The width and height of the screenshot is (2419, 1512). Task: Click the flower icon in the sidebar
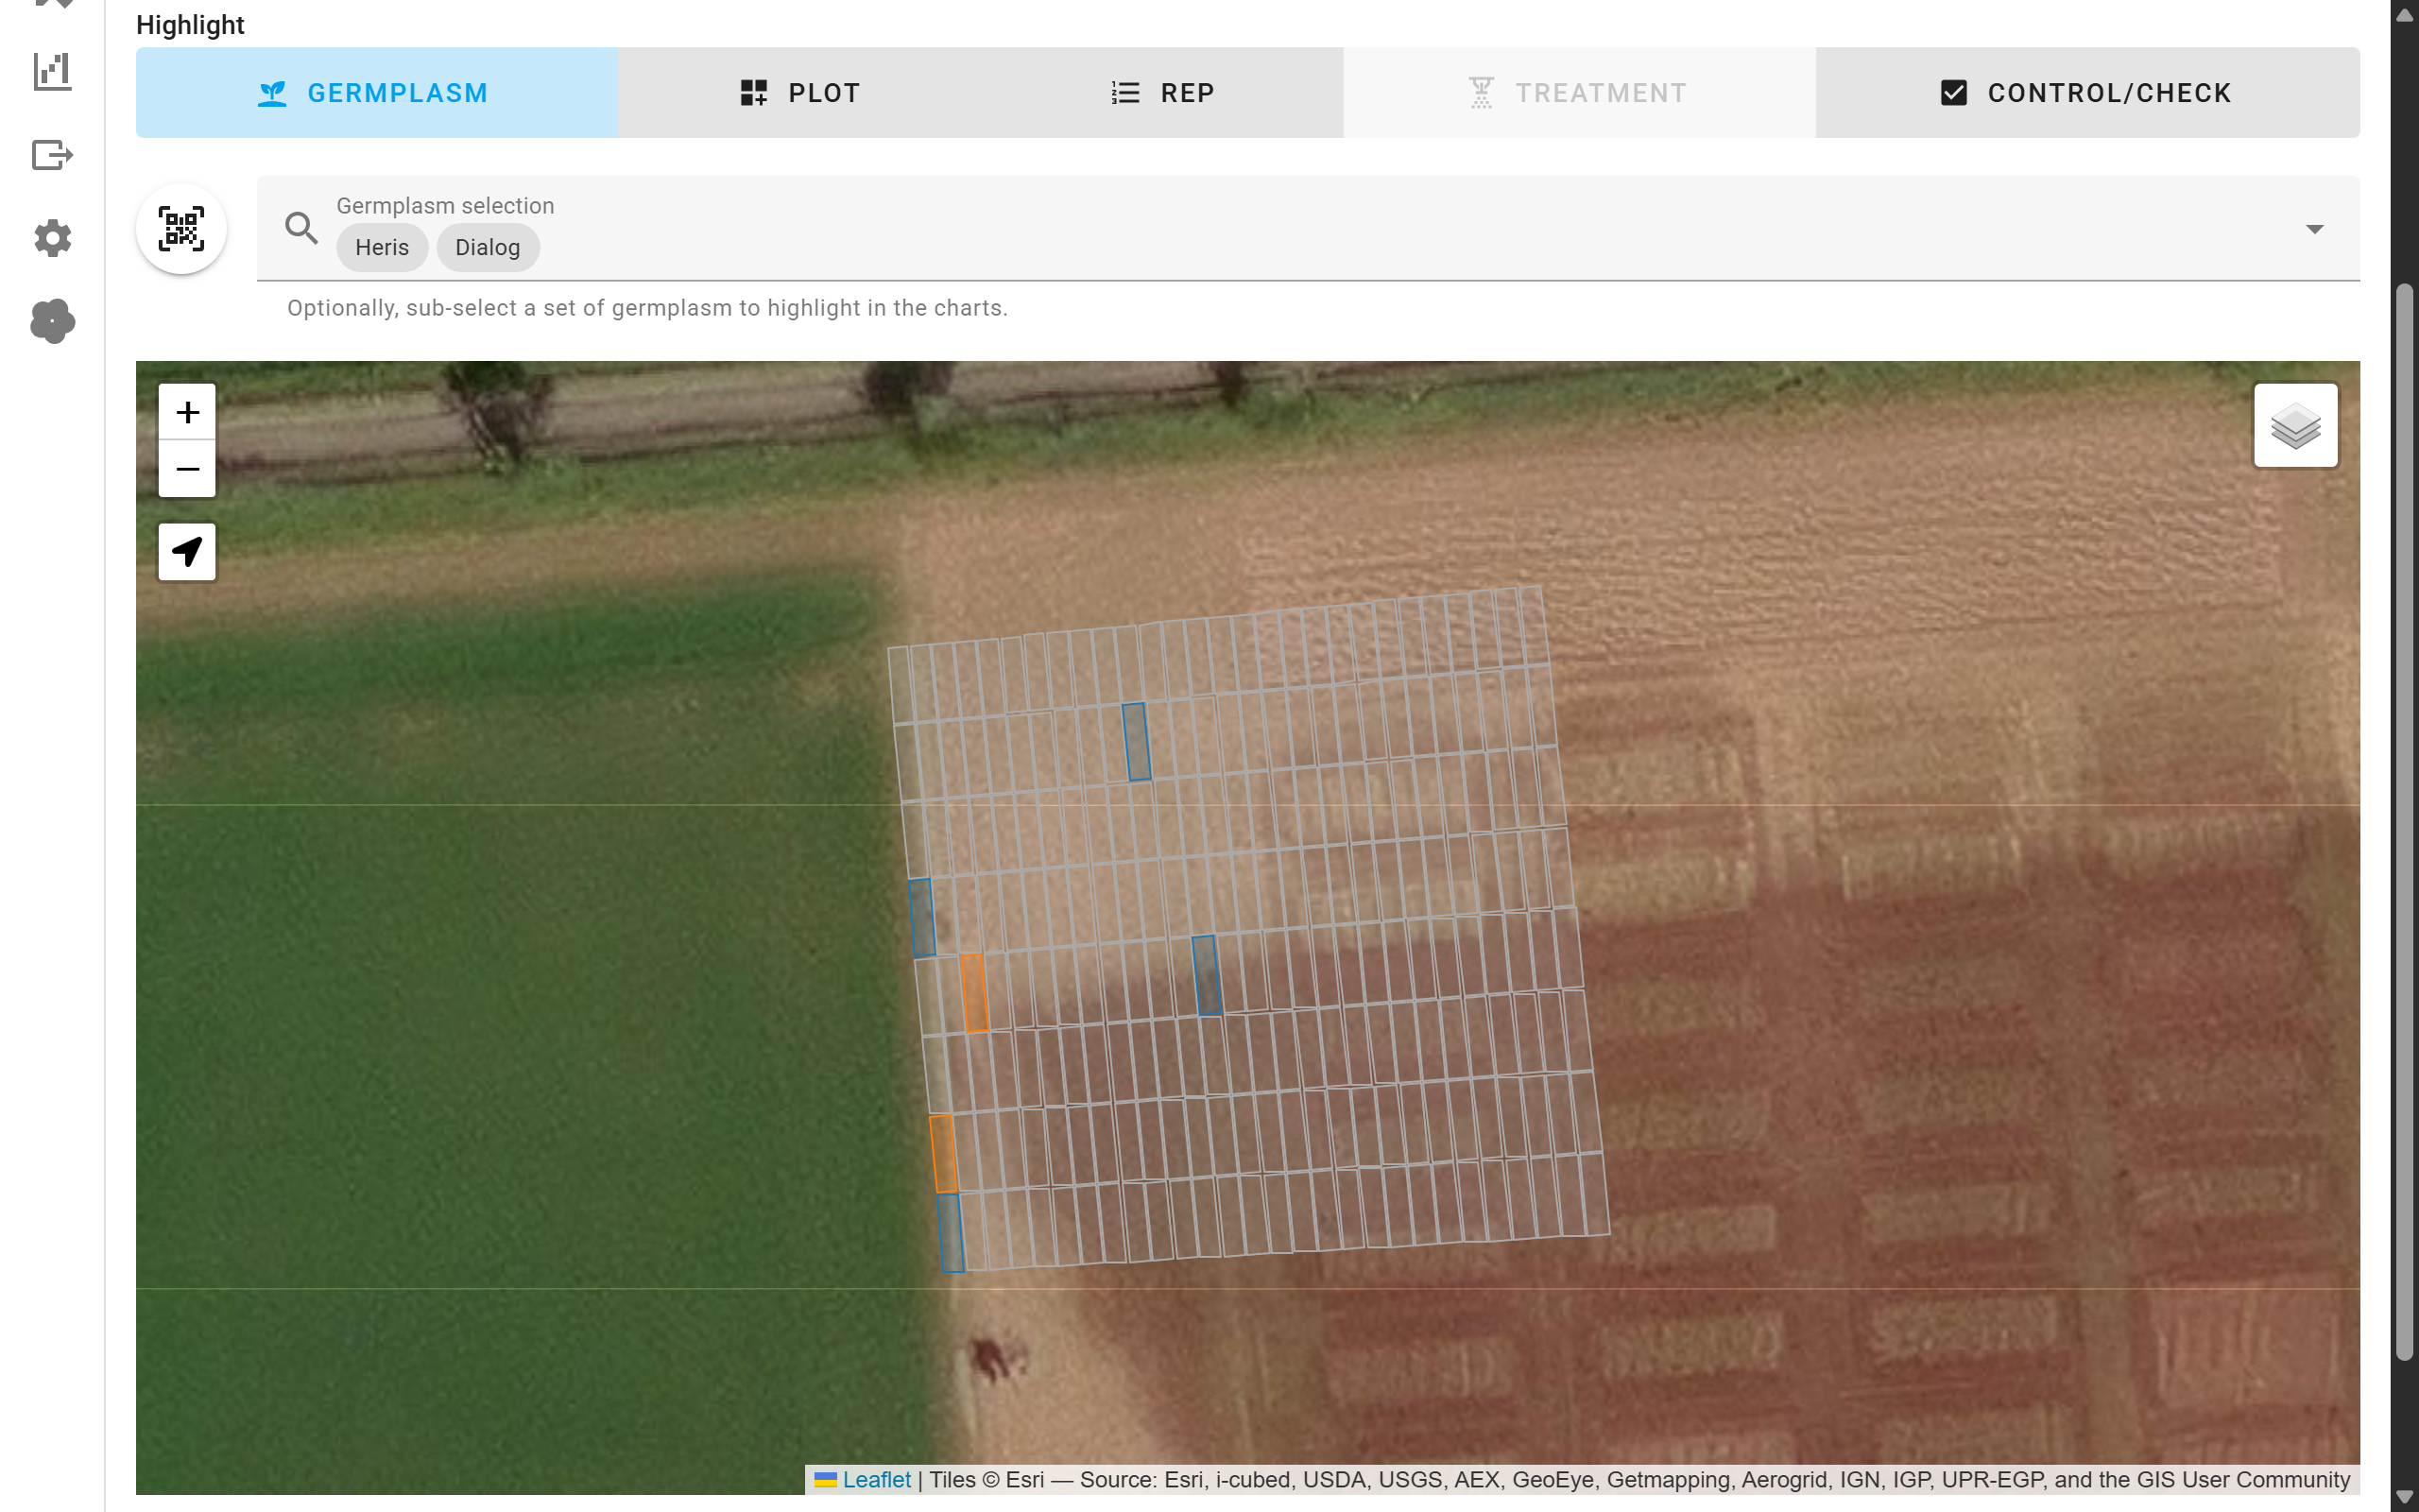[x=52, y=321]
